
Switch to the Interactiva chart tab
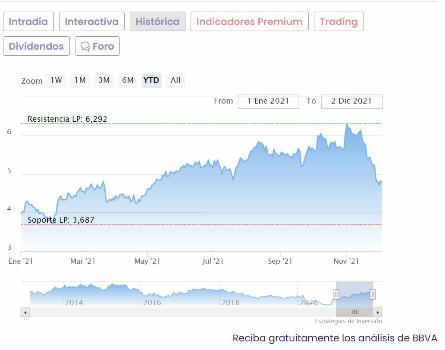[x=92, y=22]
